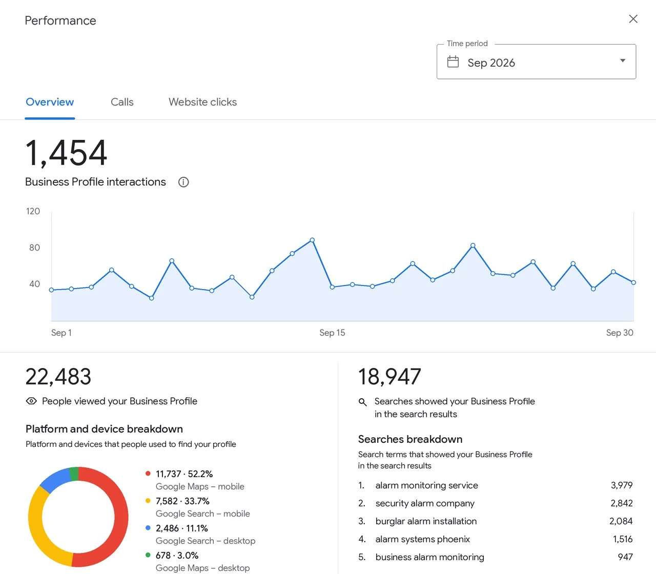
Task: Click the eye icon beside People viewed
Action: coord(31,401)
